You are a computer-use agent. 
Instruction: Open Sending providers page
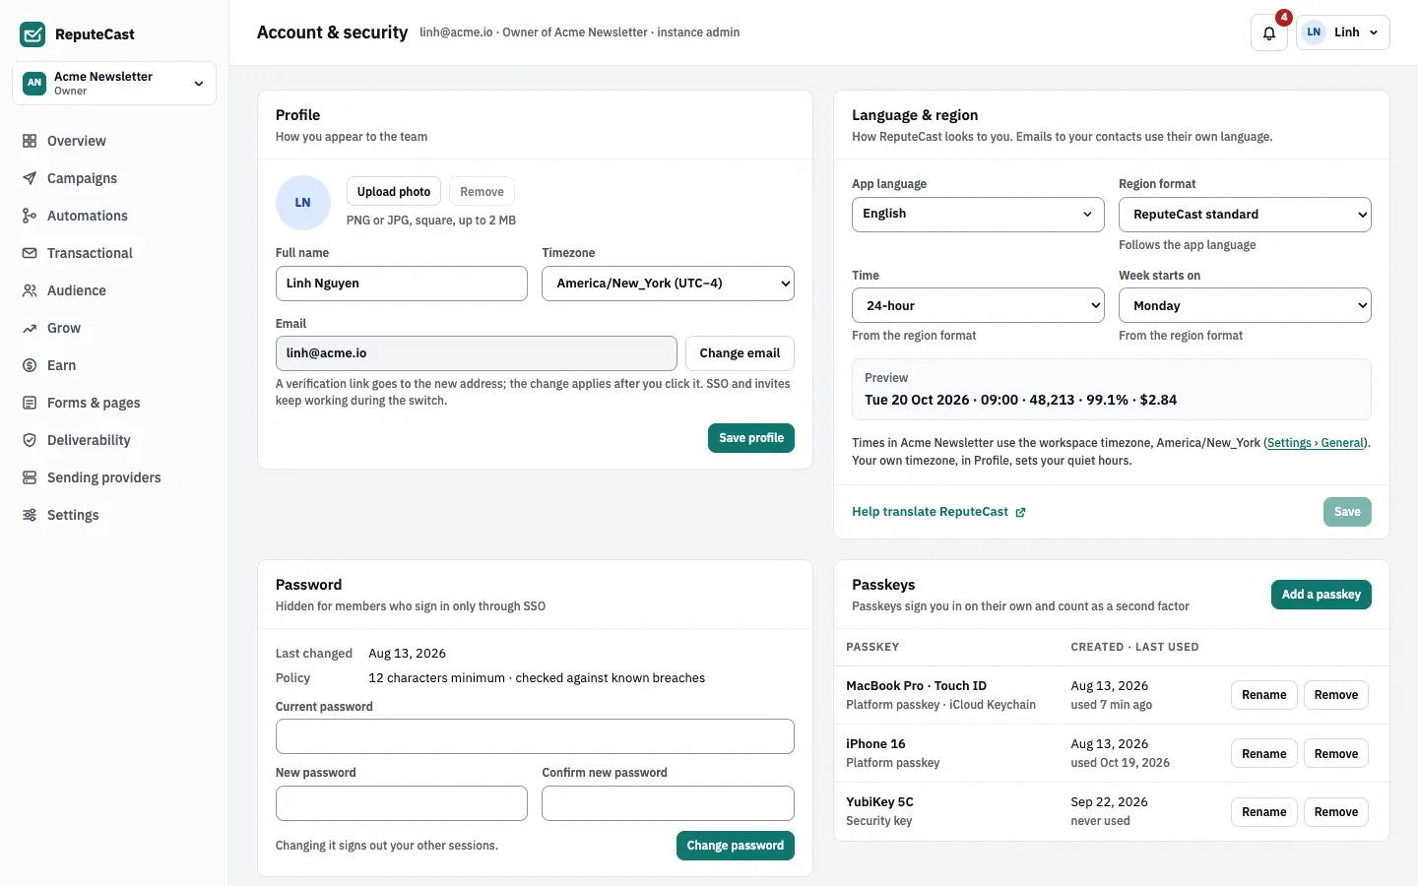point(114,477)
